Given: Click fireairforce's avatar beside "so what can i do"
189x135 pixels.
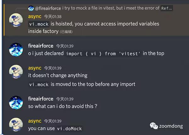Looking at the screenshot, I should (x=16, y=103).
